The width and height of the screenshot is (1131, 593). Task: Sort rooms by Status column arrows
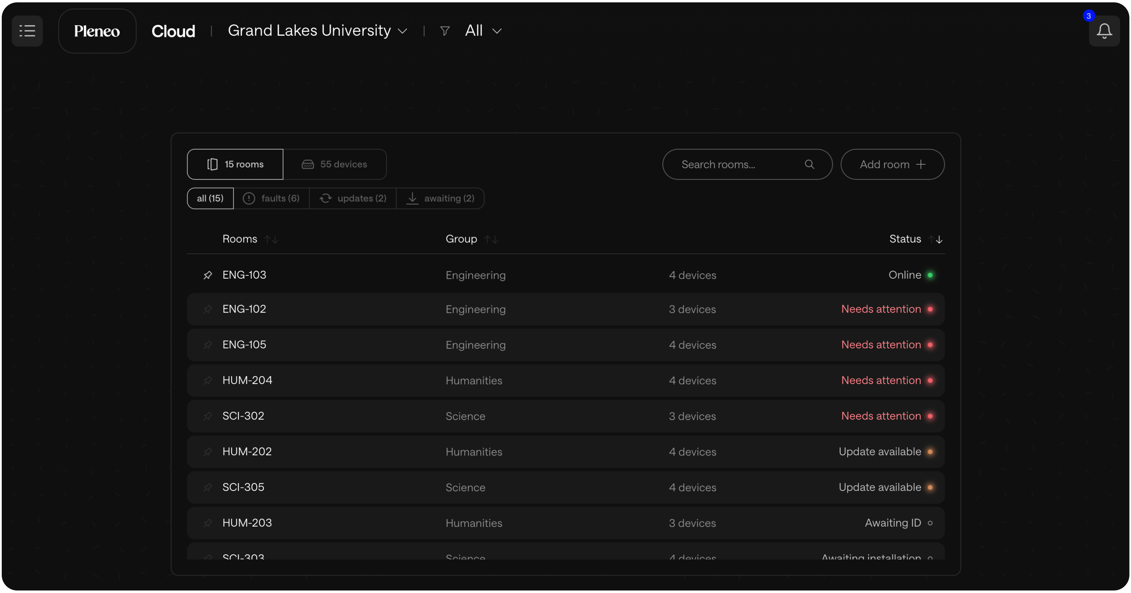tap(936, 239)
